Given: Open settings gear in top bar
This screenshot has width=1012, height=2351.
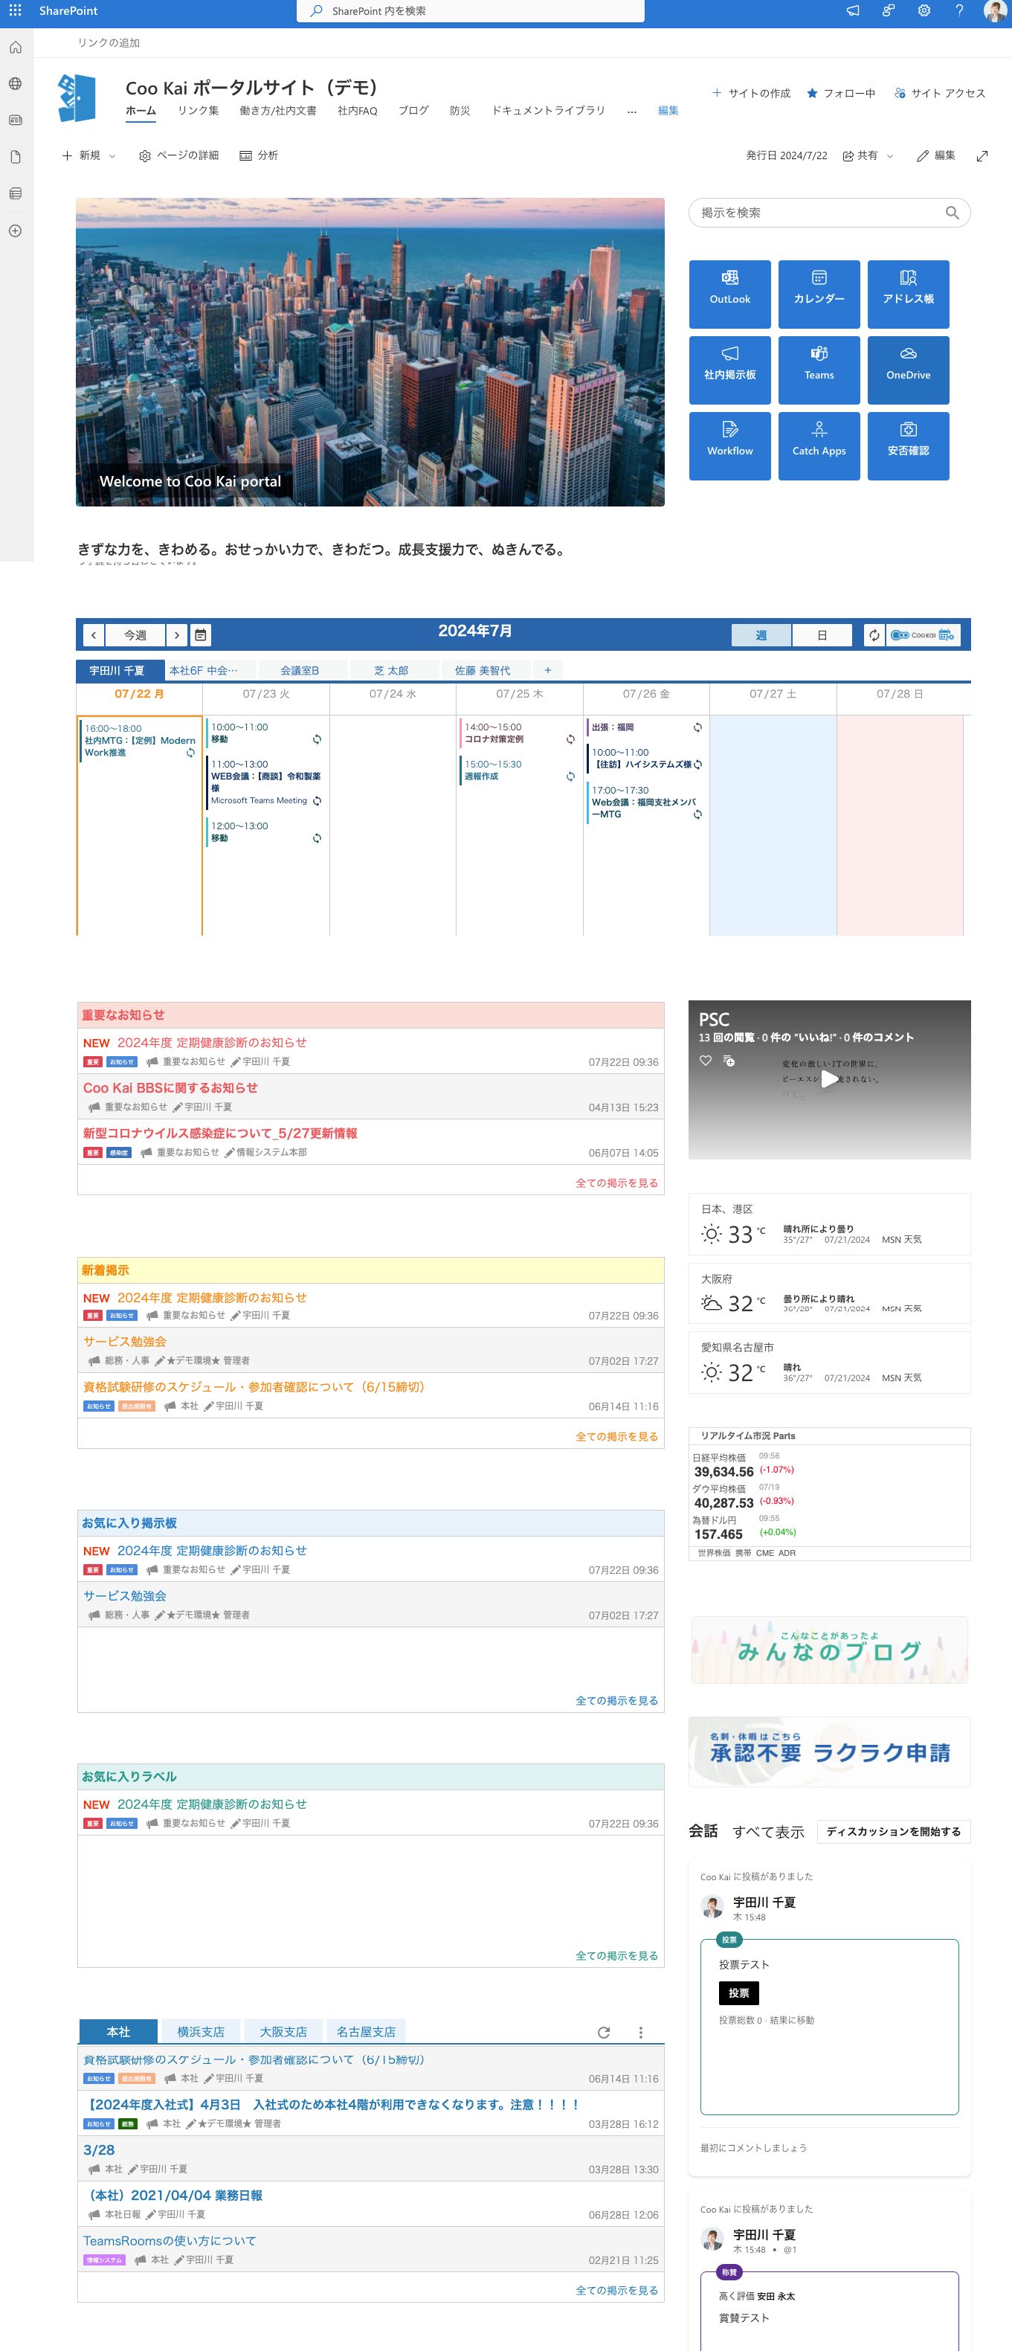Looking at the screenshot, I should tap(924, 10).
